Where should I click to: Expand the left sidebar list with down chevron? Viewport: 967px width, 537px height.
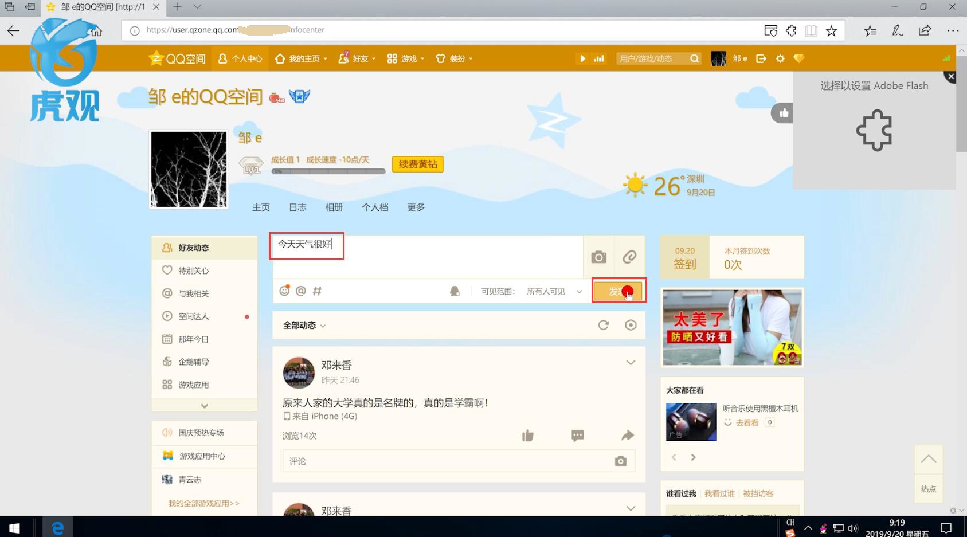(204, 406)
